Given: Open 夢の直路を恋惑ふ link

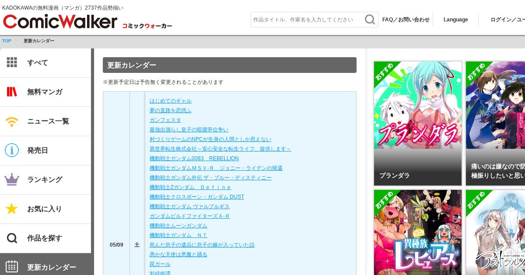Looking at the screenshot, I should coord(171,110).
